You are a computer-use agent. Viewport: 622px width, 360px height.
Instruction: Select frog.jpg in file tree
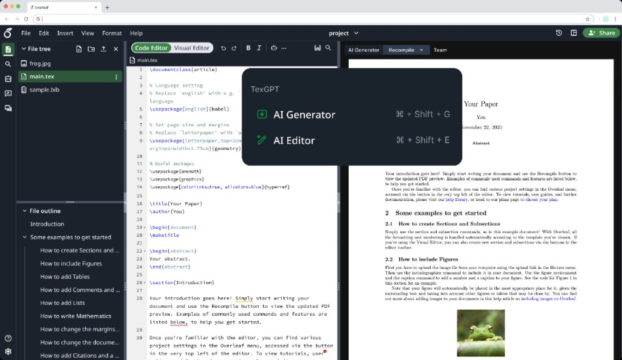click(70, 63)
